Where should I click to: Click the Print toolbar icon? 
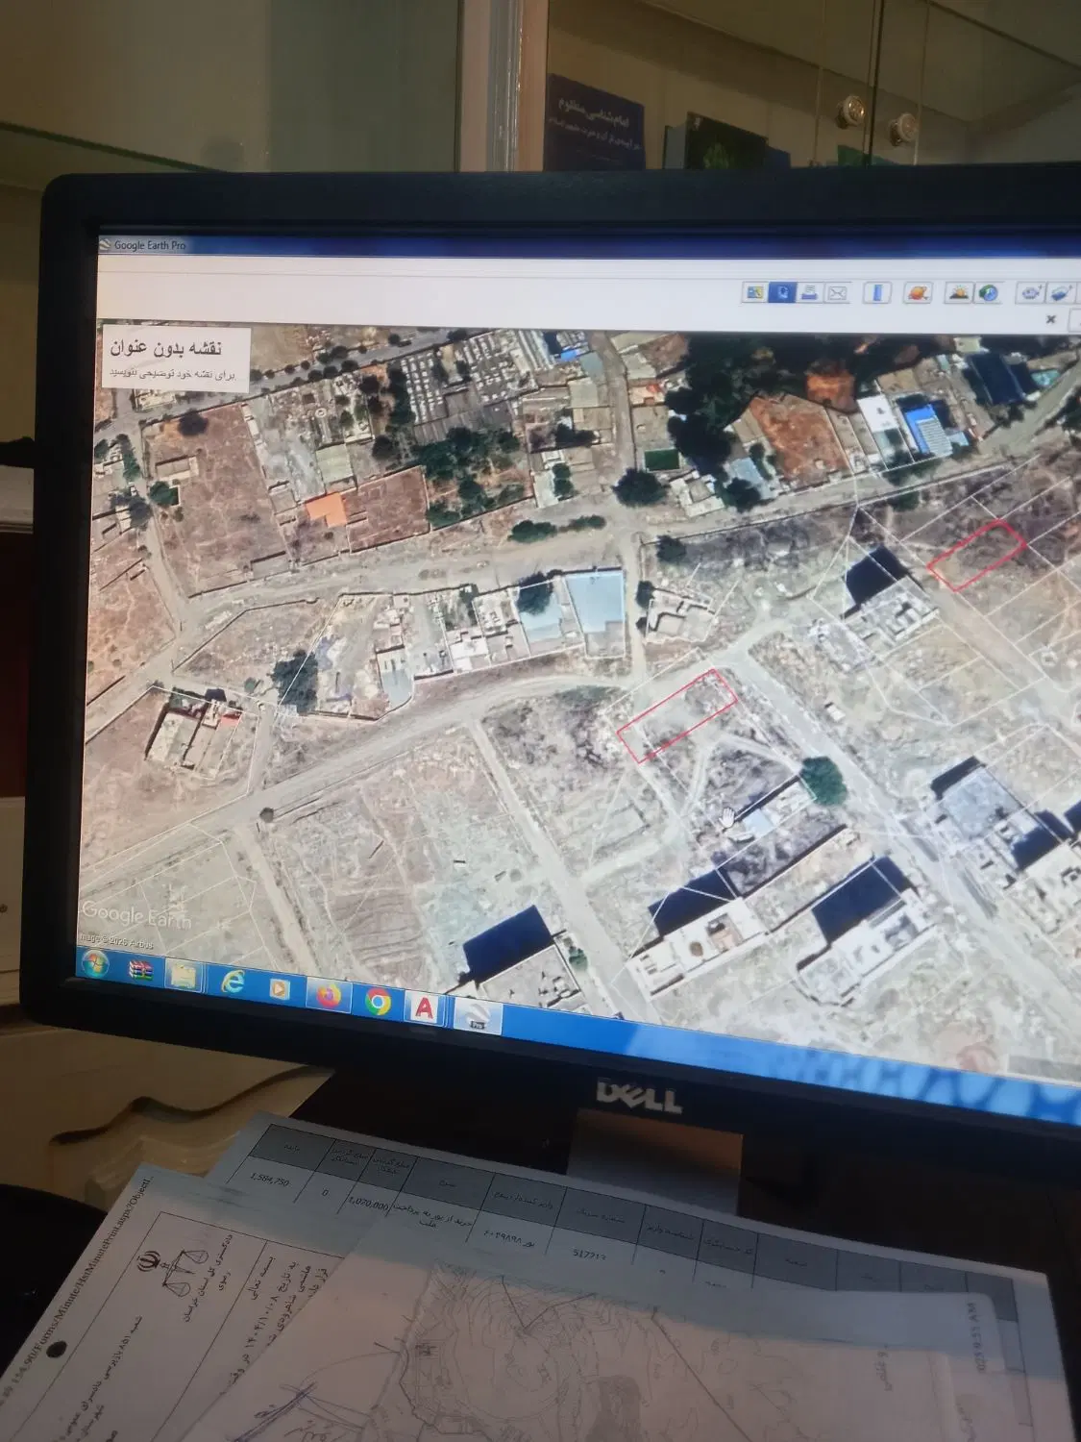(x=810, y=292)
